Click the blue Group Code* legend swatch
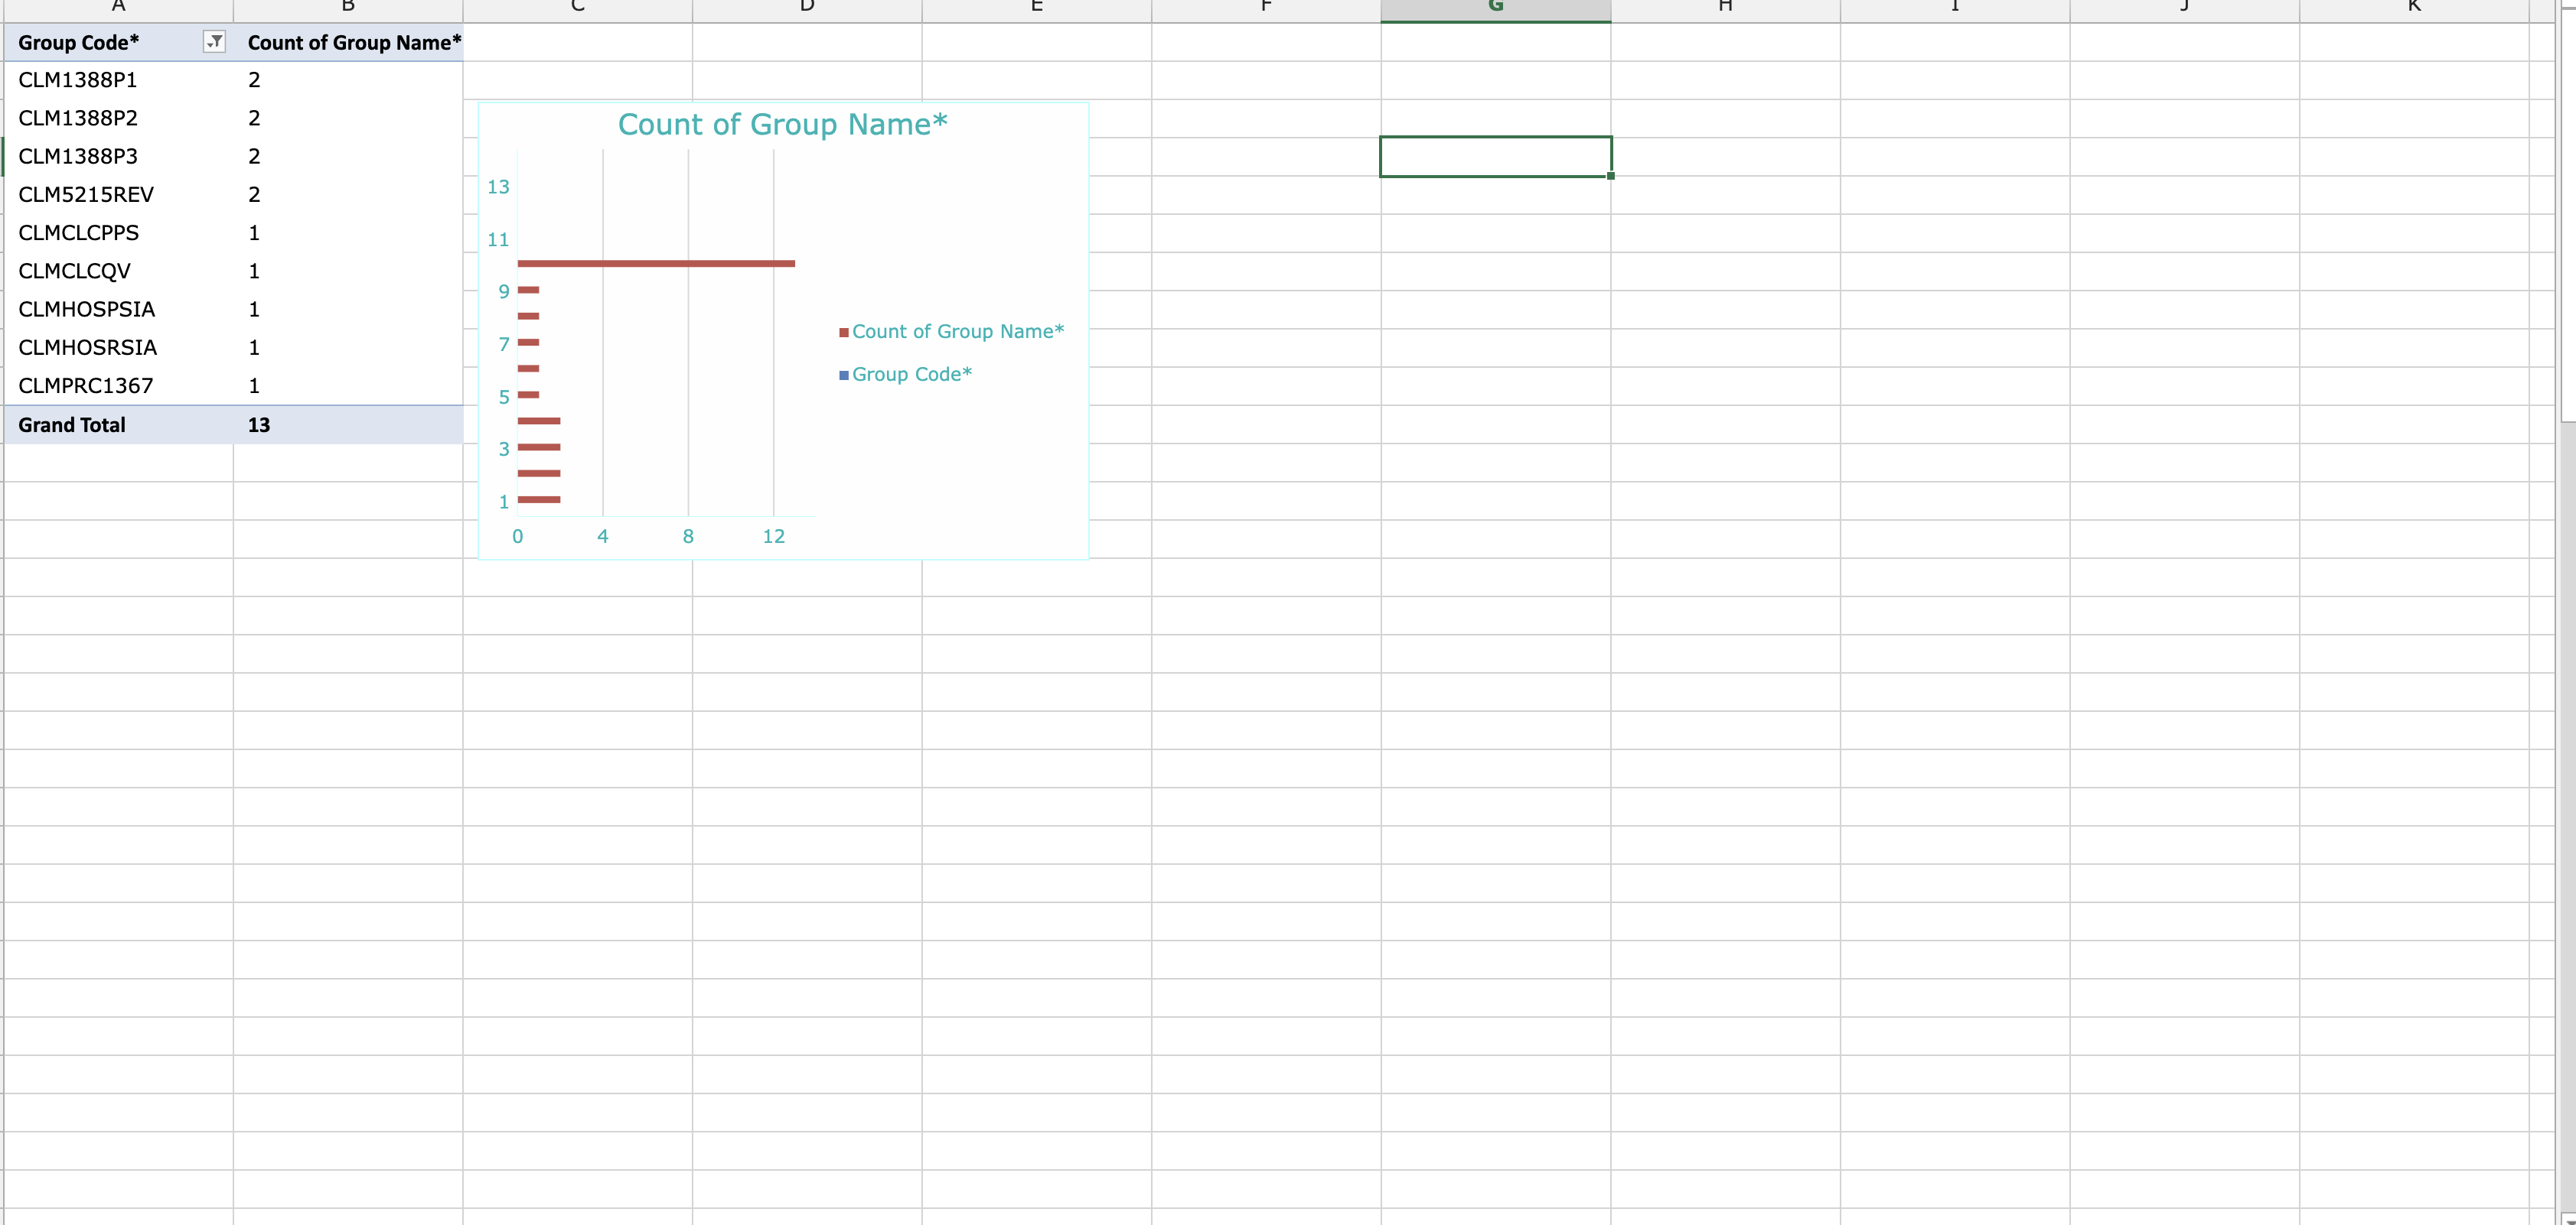This screenshot has width=2576, height=1225. (x=844, y=375)
